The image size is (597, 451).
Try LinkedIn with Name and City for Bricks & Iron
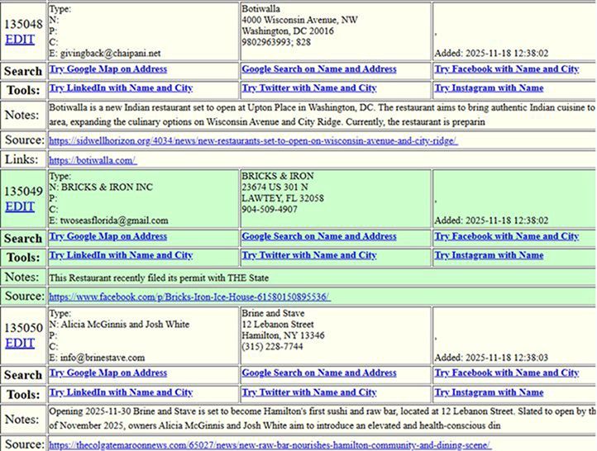(121, 255)
